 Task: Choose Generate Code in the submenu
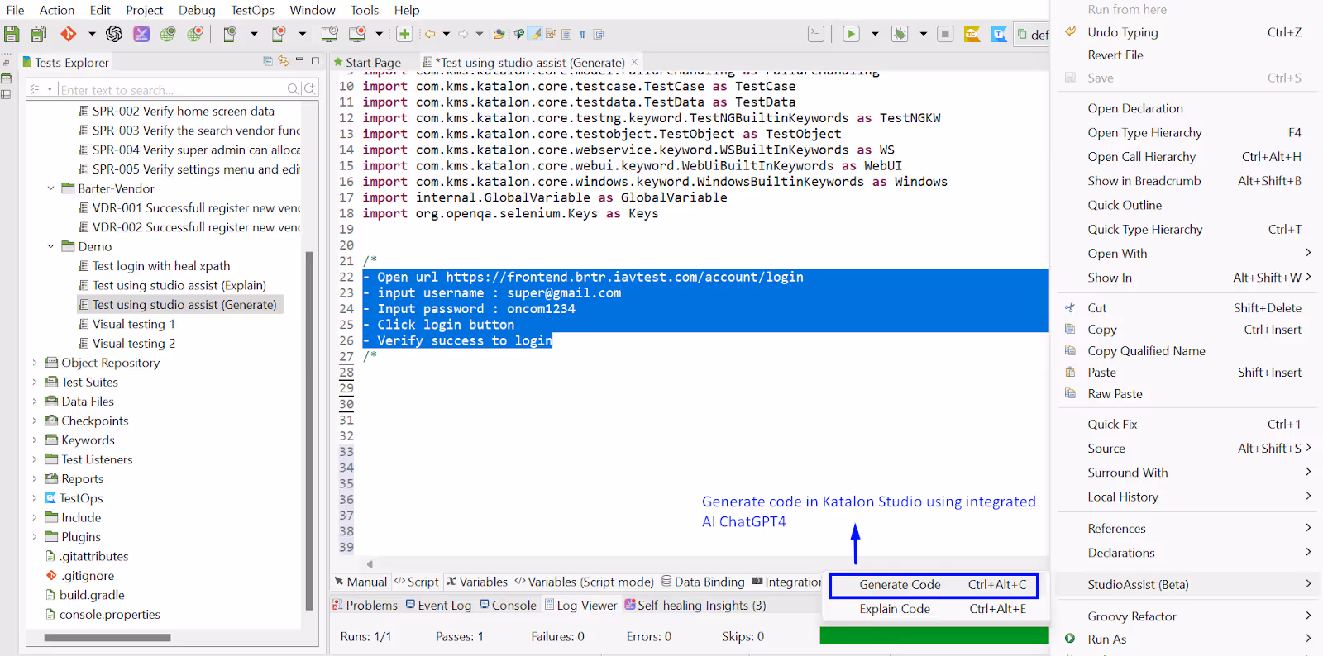pos(934,585)
